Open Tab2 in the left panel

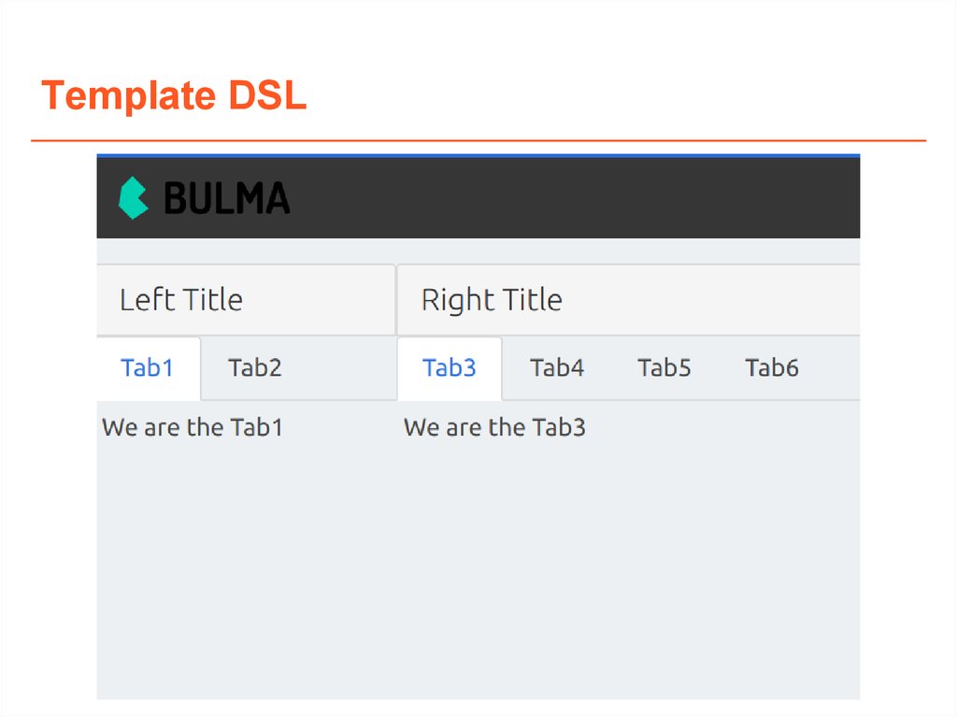pyautogui.click(x=255, y=368)
